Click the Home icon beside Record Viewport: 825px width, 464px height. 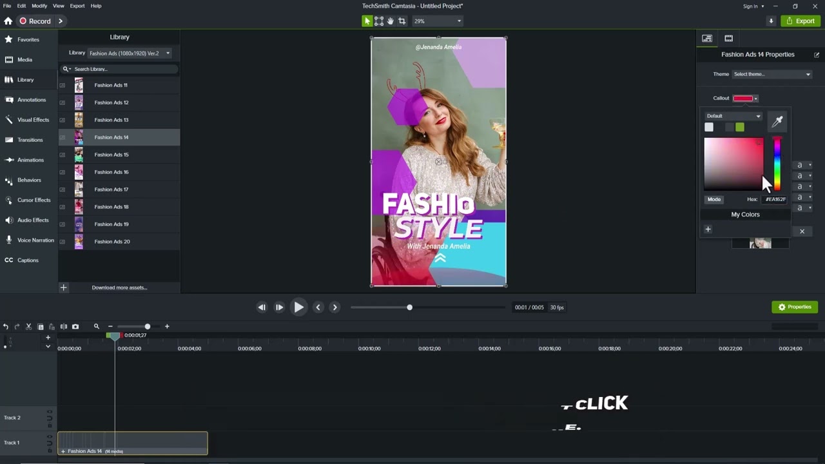point(8,21)
